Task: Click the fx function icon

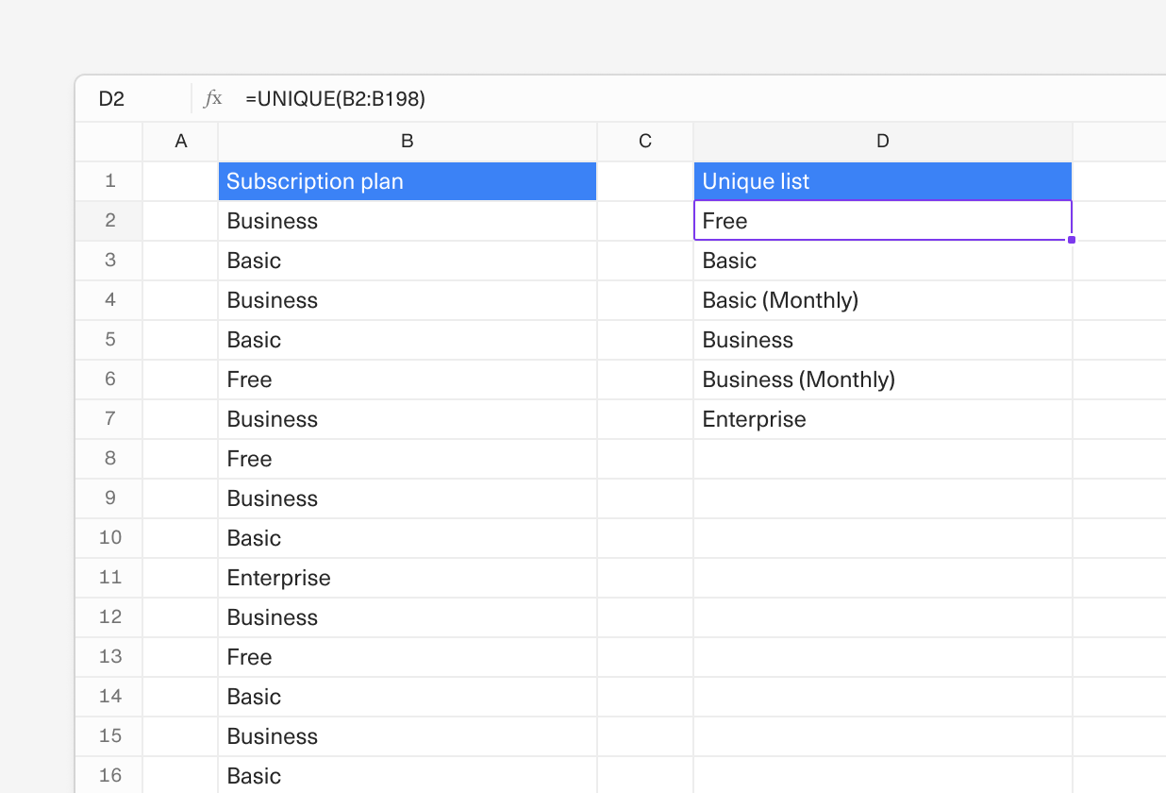Action: (x=213, y=98)
